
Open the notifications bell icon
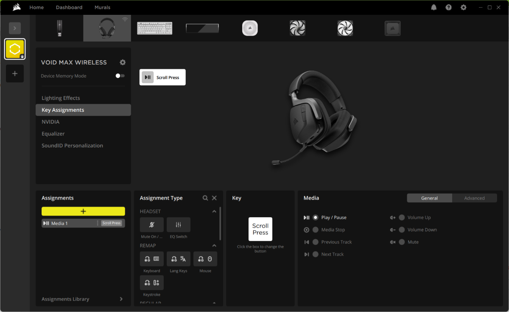click(434, 8)
